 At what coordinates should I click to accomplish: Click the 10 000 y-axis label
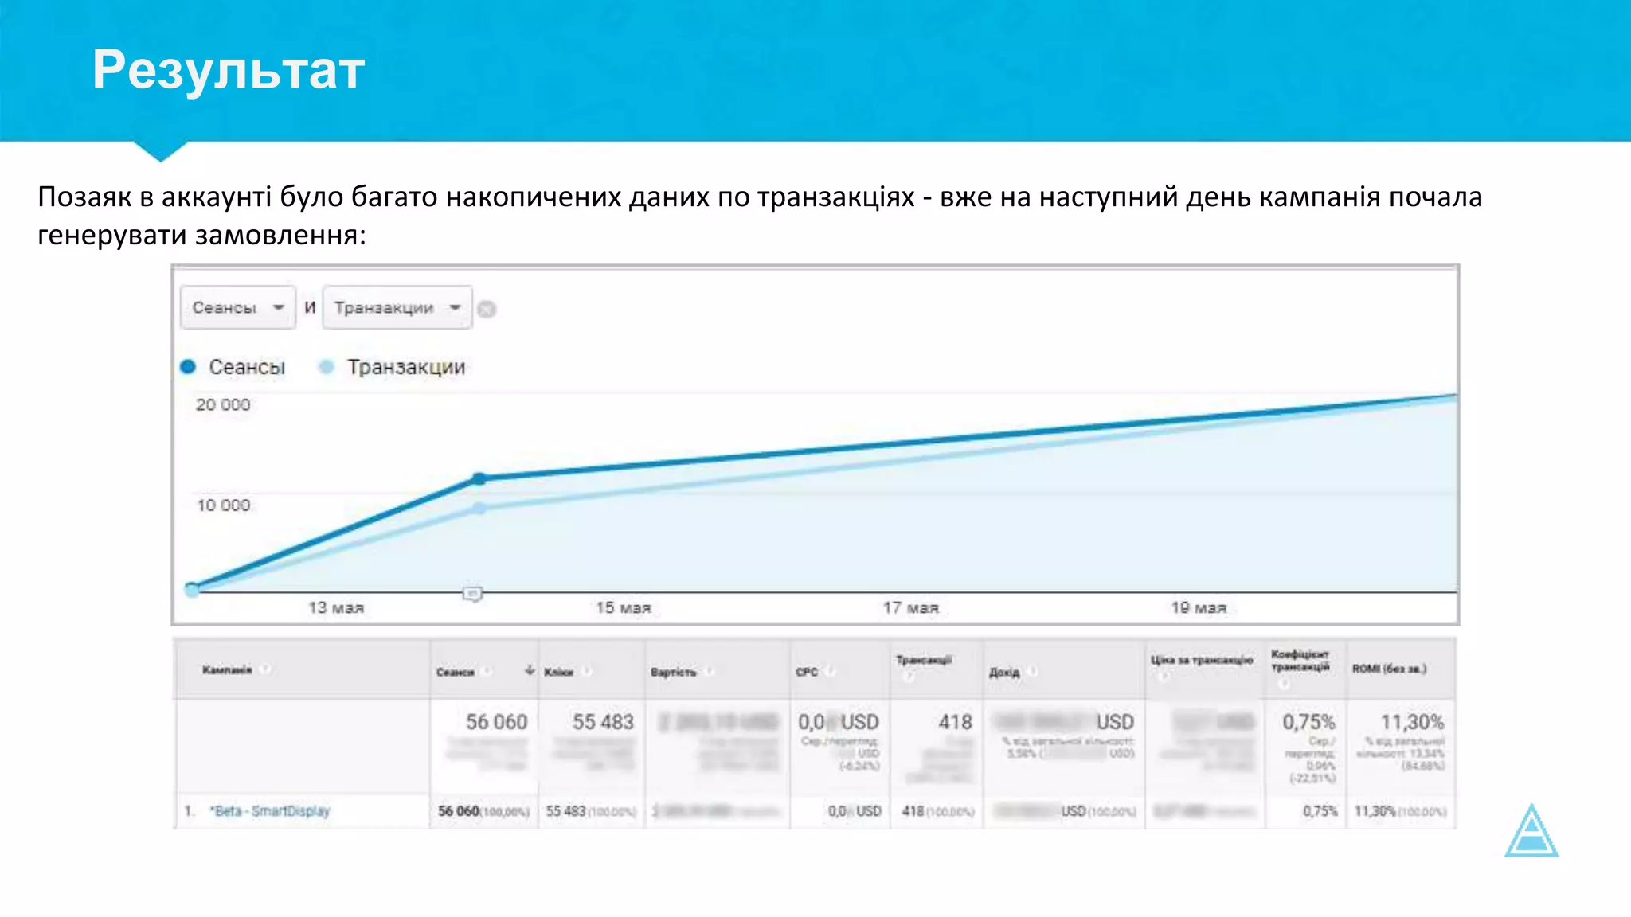pyautogui.click(x=223, y=505)
